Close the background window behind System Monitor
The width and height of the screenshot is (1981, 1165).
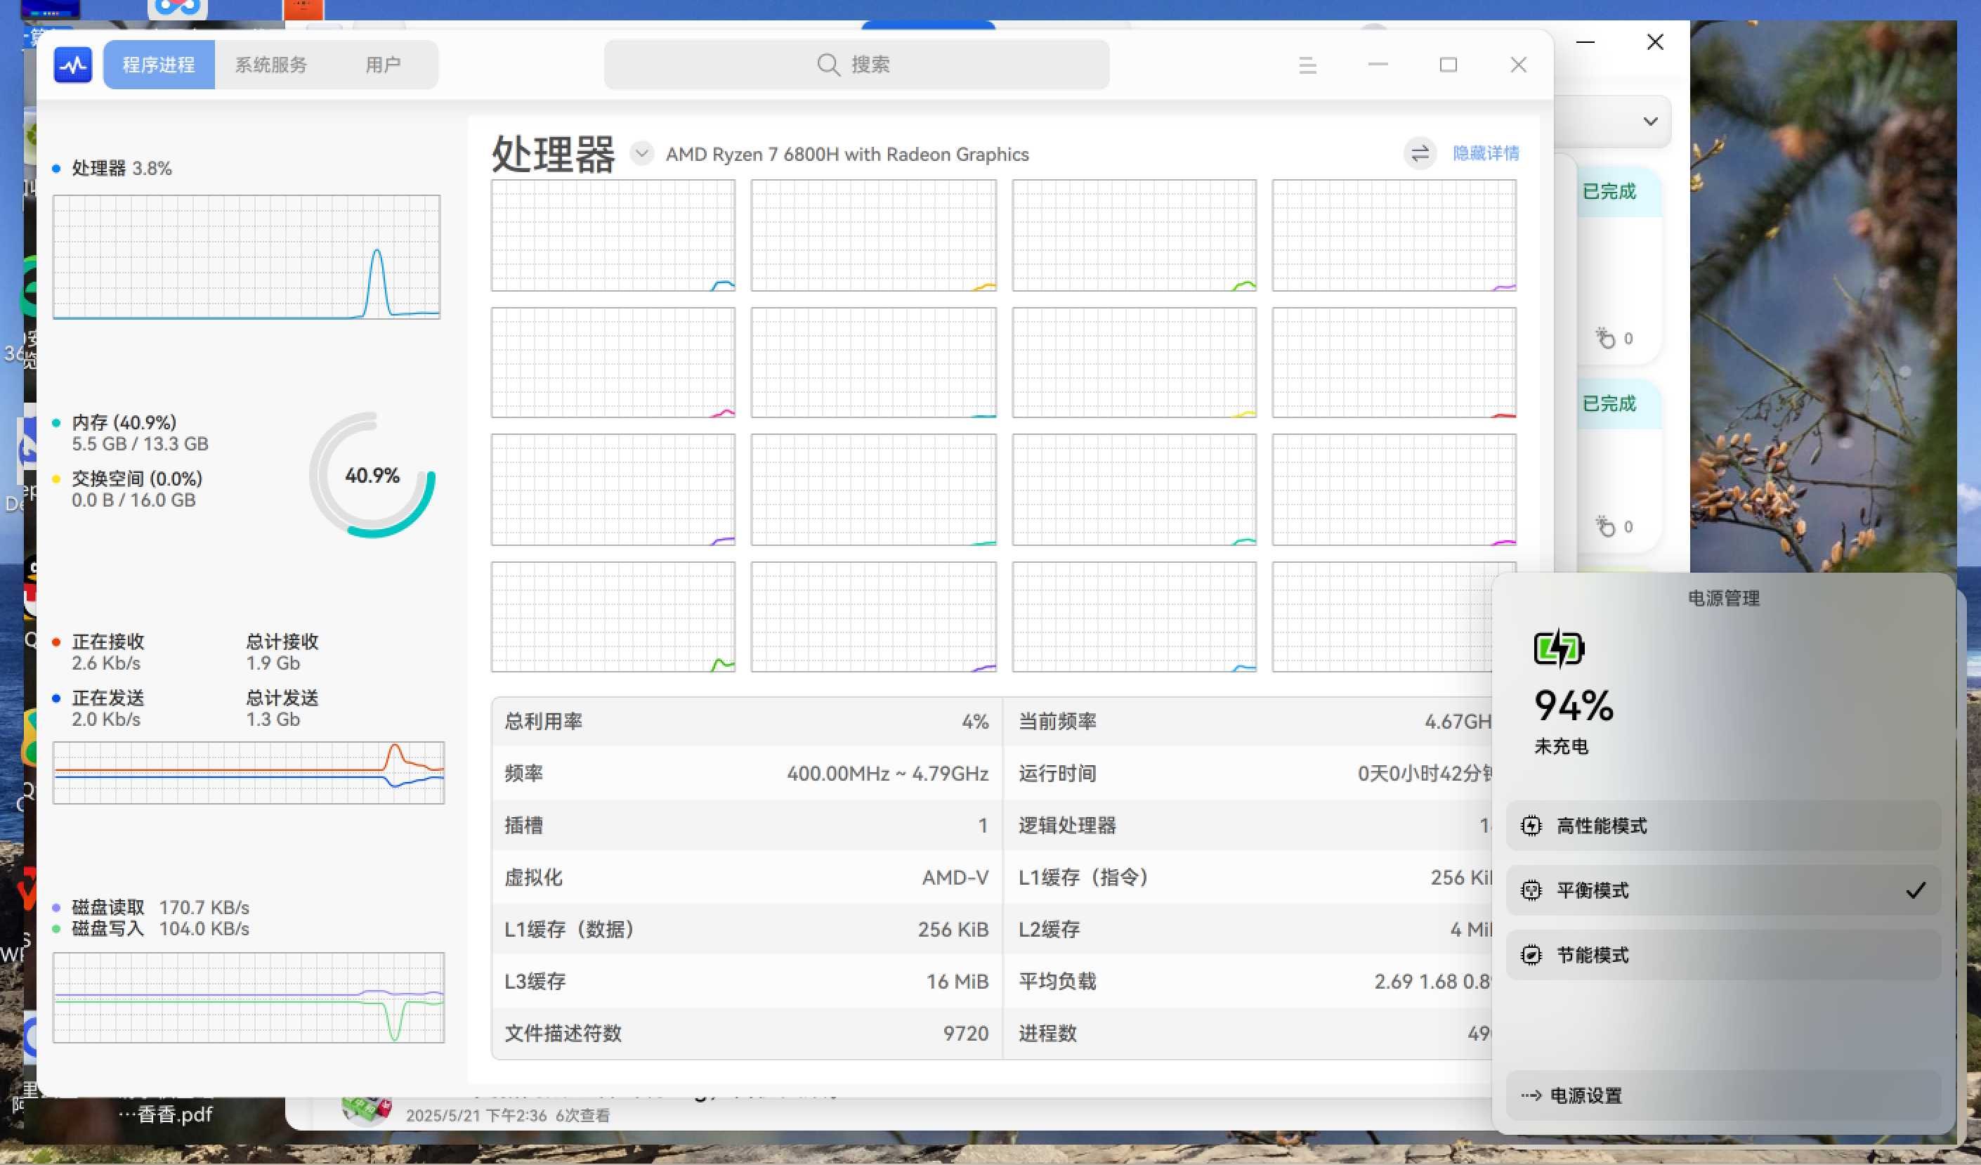pyautogui.click(x=1655, y=41)
